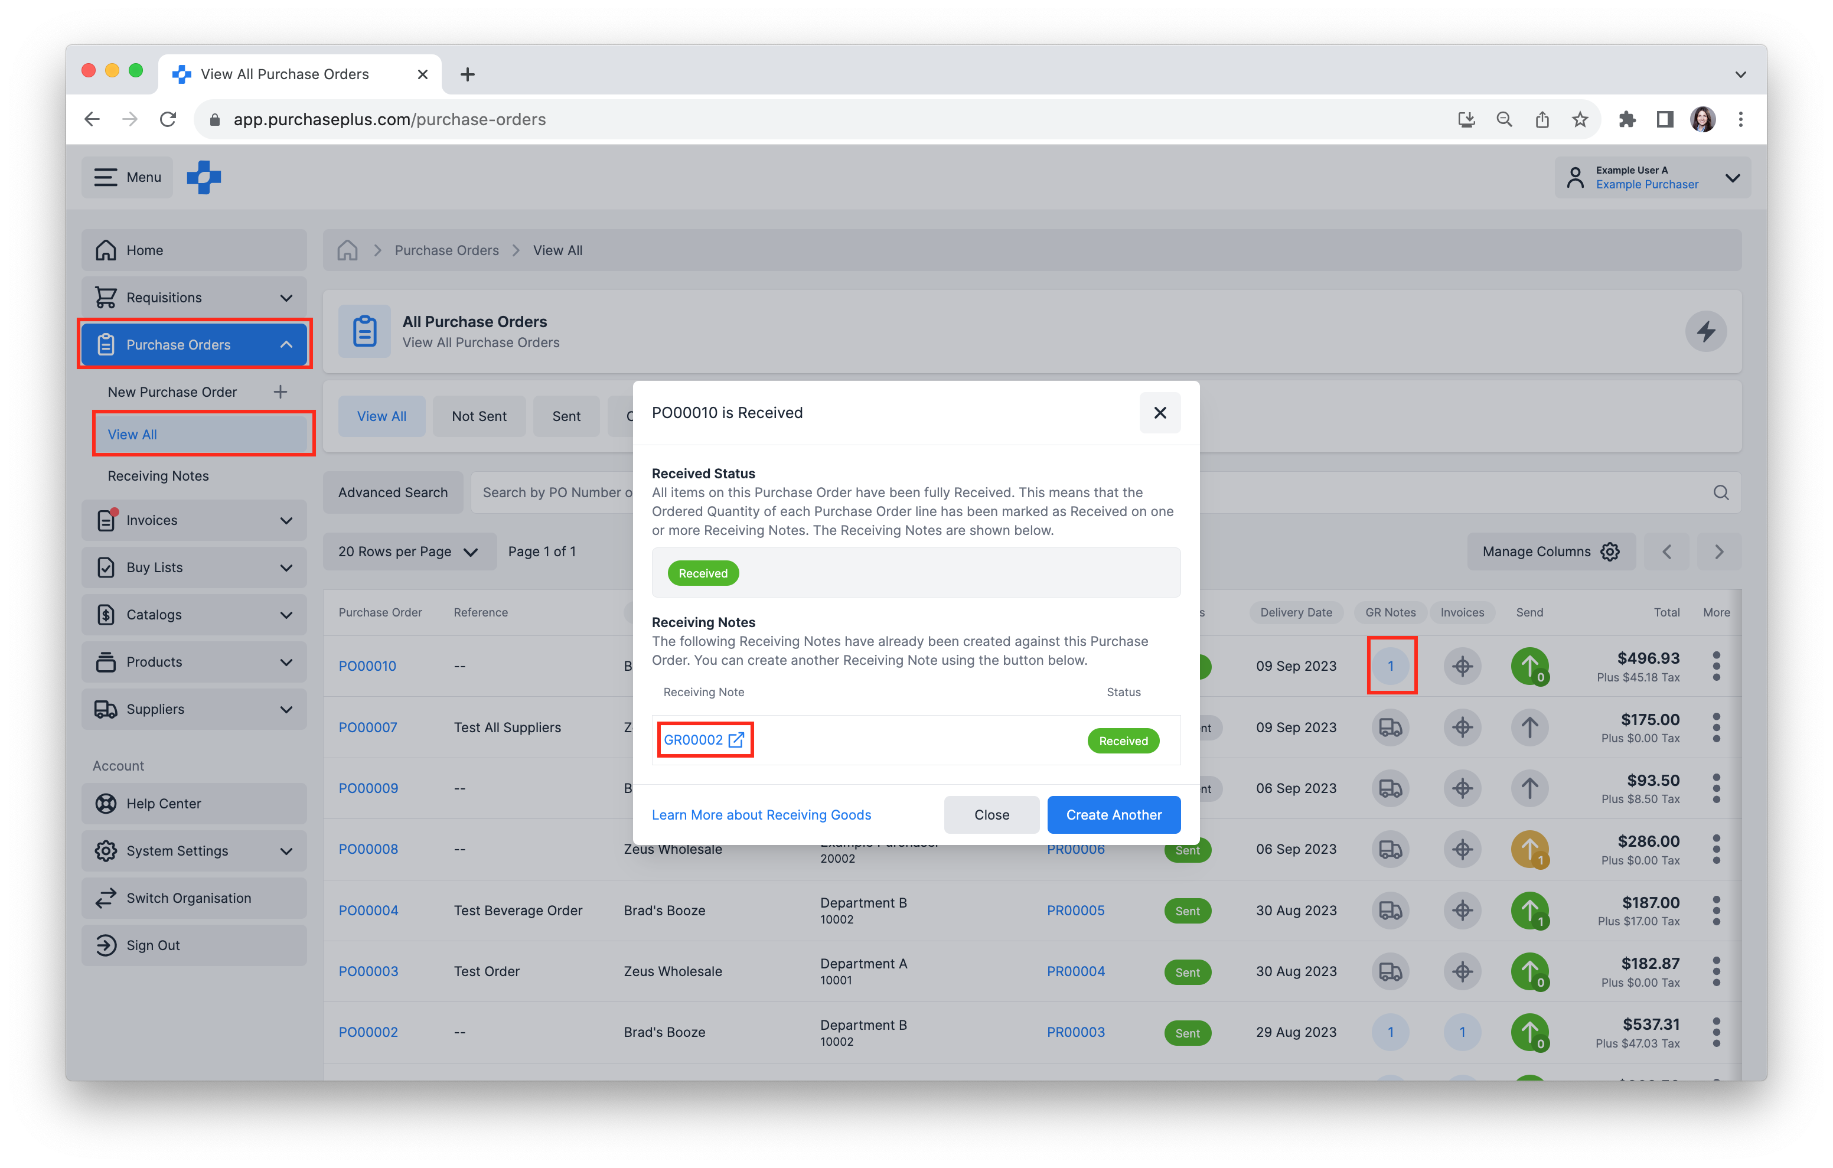This screenshot has width=1833, height=1168.
Task: Expand the Suppliers sidebar menu
Action: (x=194, y=709)
